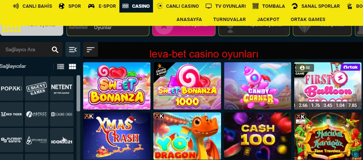Click the search magnifier icon in provider search
Viewport: 363px width, 160px height.
55,50
